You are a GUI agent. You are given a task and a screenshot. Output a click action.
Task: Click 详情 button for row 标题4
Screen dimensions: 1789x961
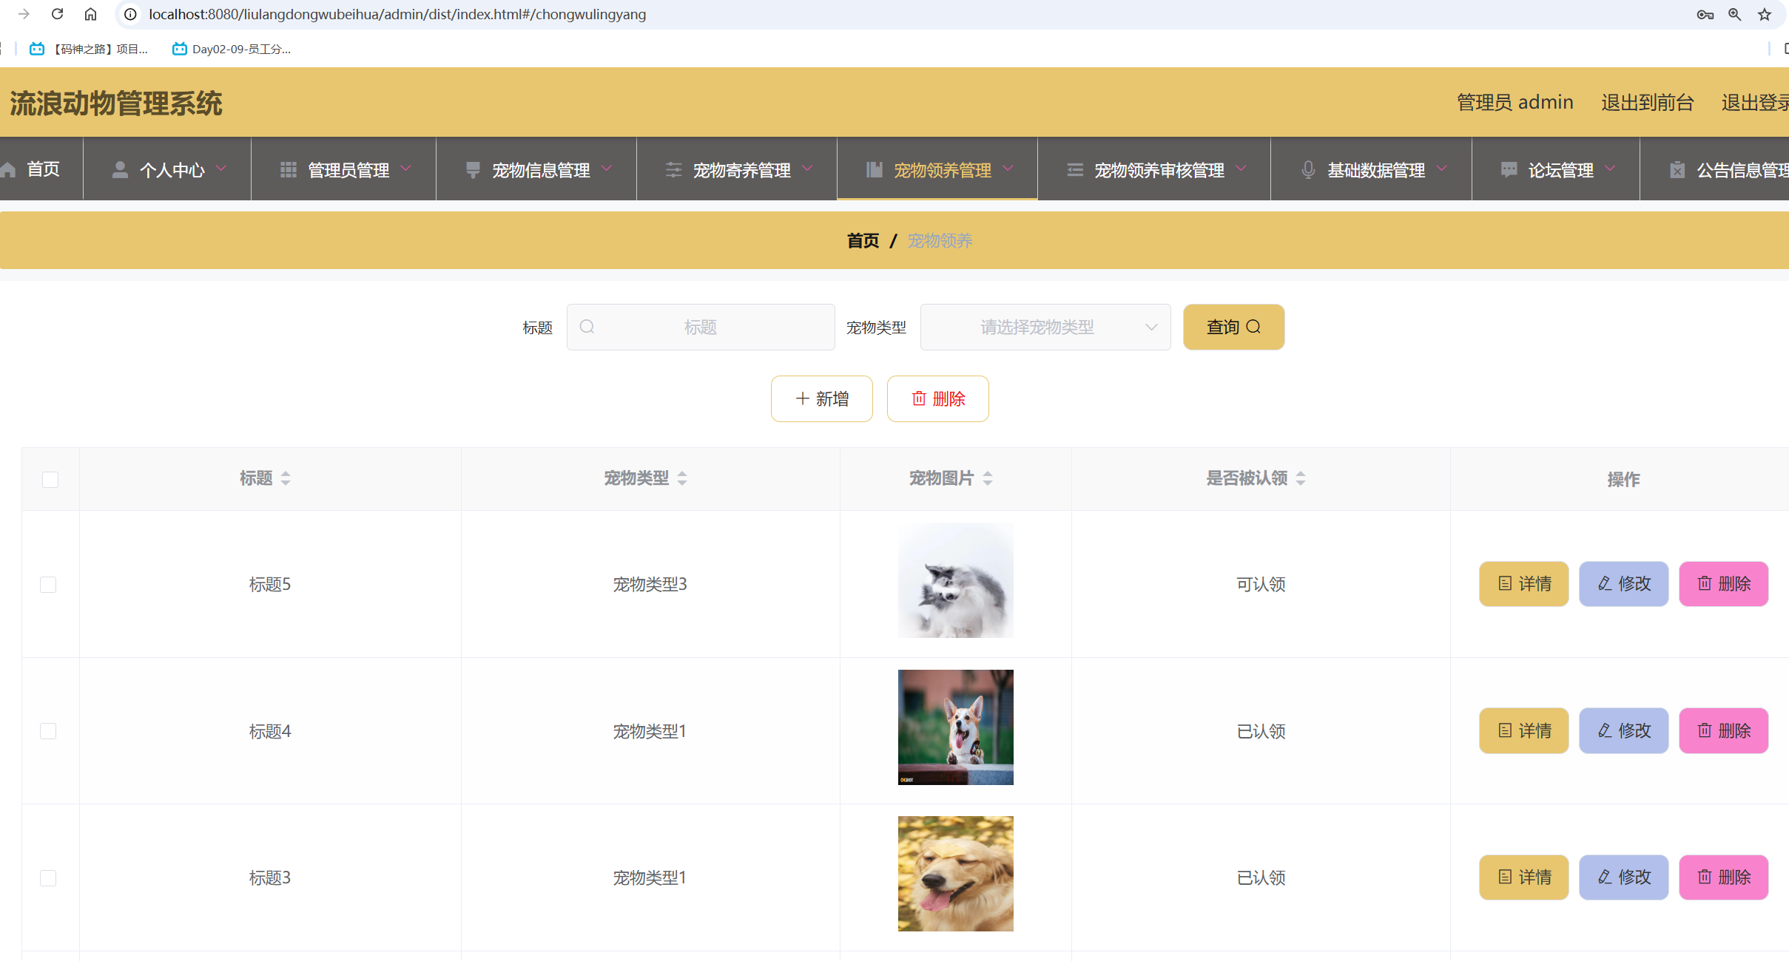click(1523, 730)
